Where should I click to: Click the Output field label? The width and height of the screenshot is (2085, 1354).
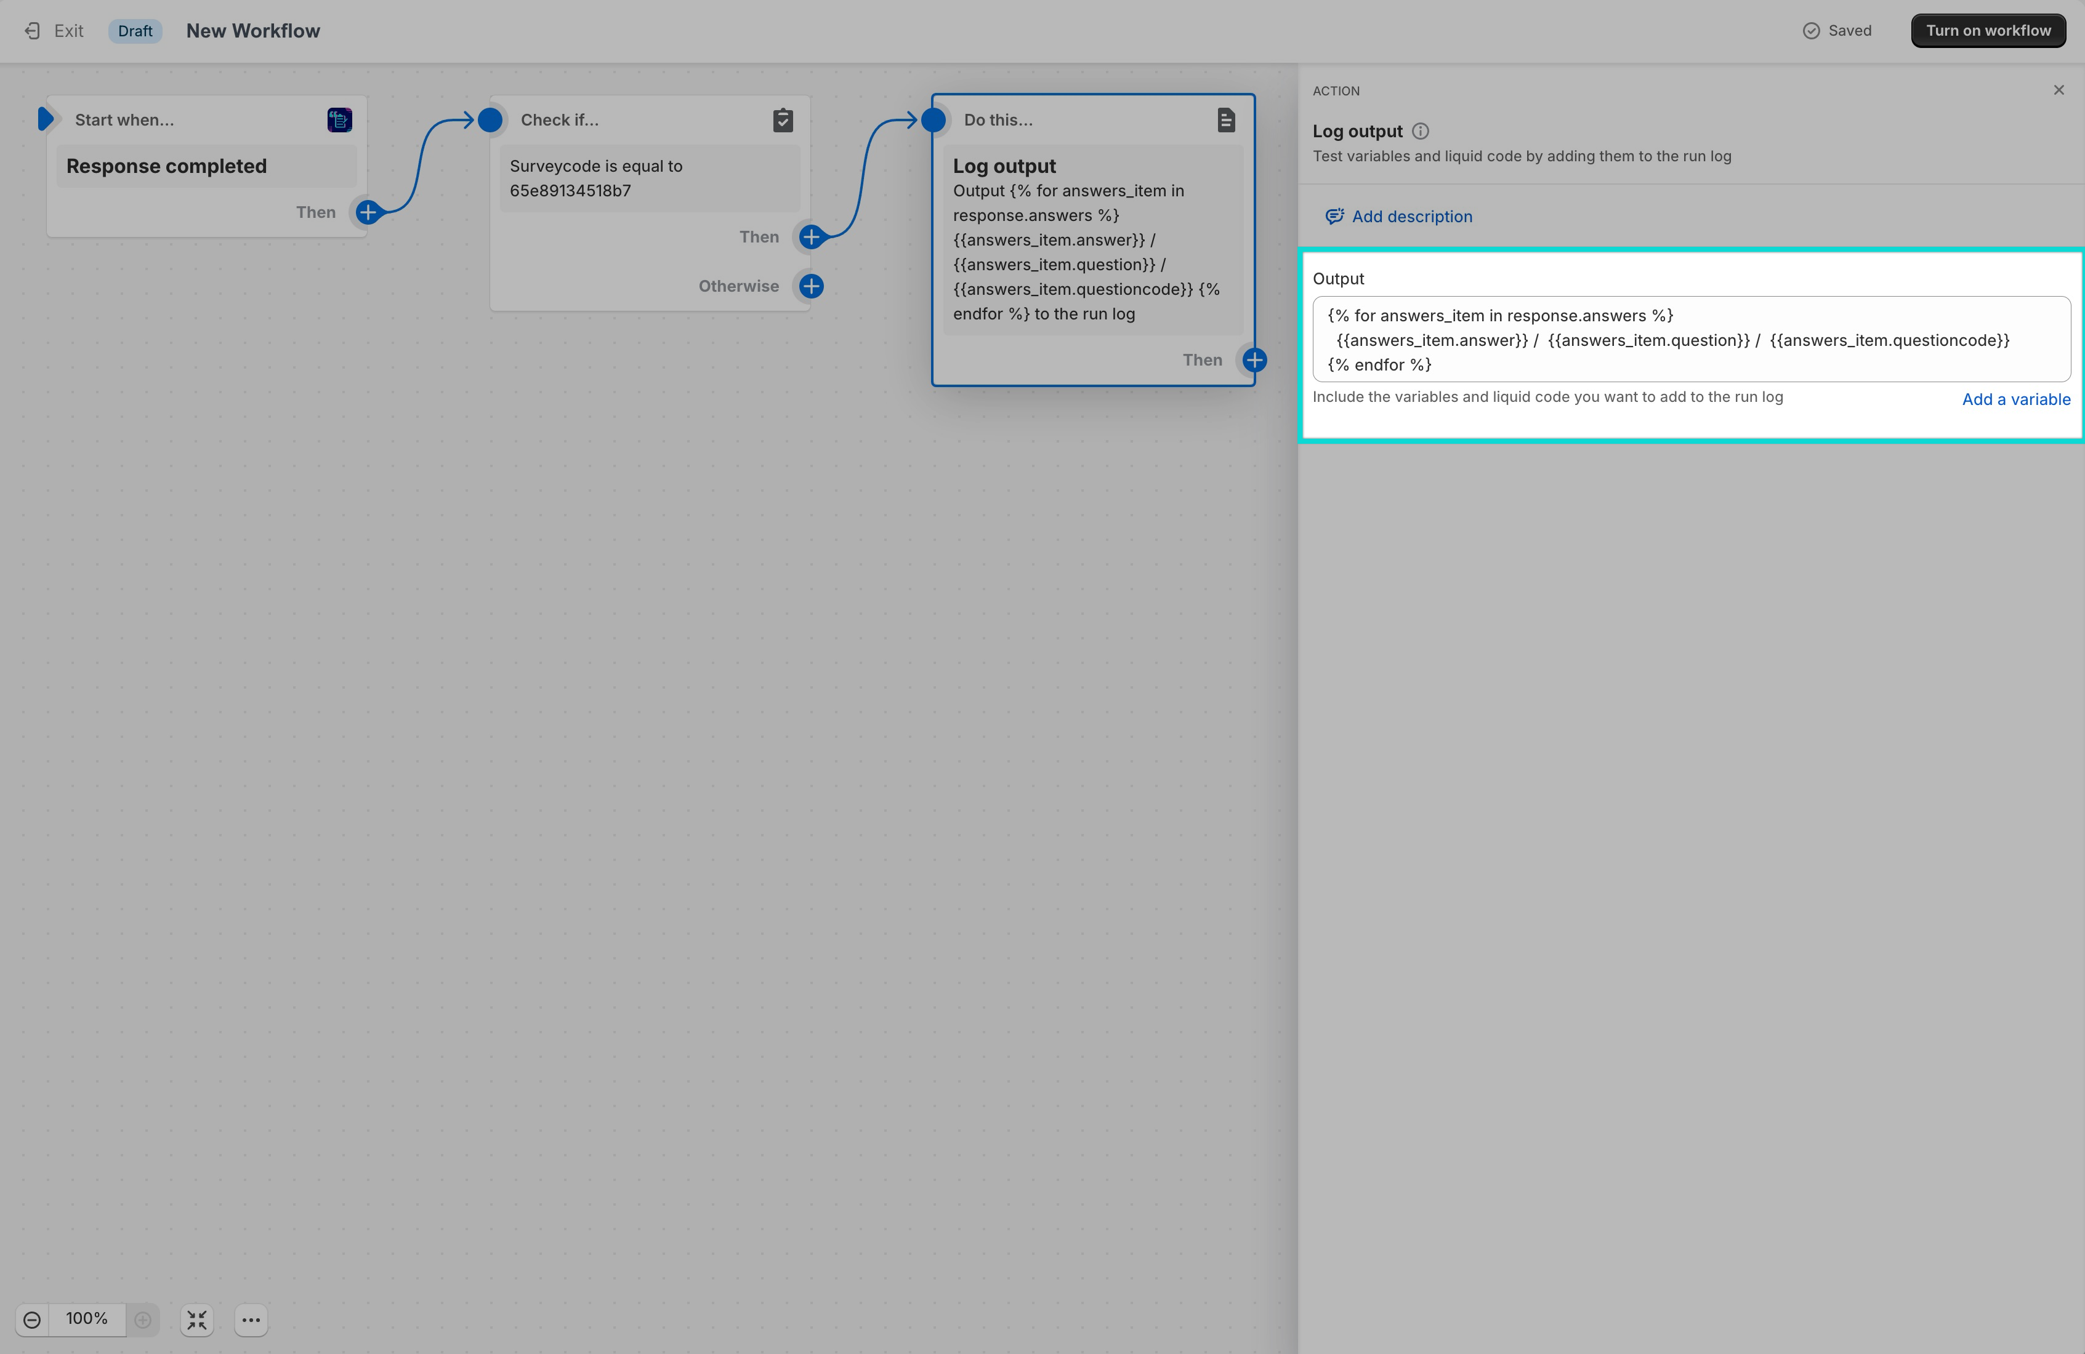1339,279
